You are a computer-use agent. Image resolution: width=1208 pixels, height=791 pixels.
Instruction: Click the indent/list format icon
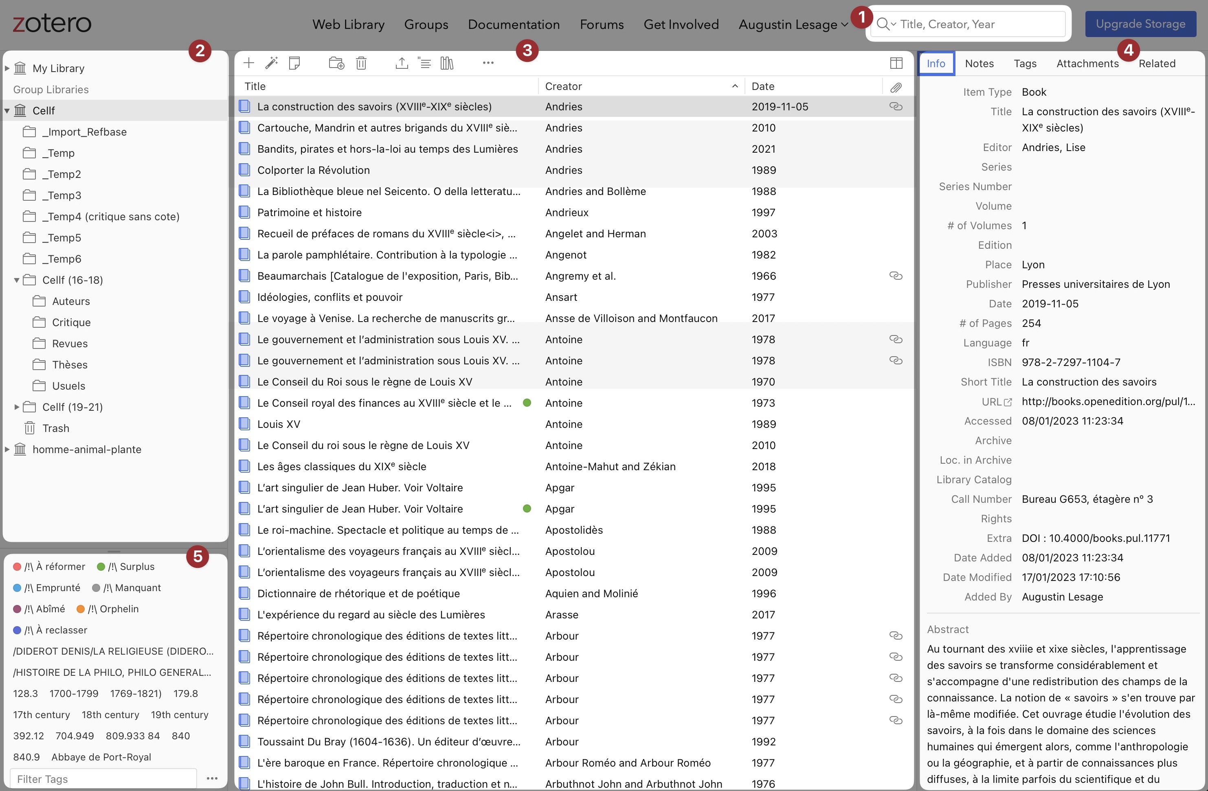point(424,63)
